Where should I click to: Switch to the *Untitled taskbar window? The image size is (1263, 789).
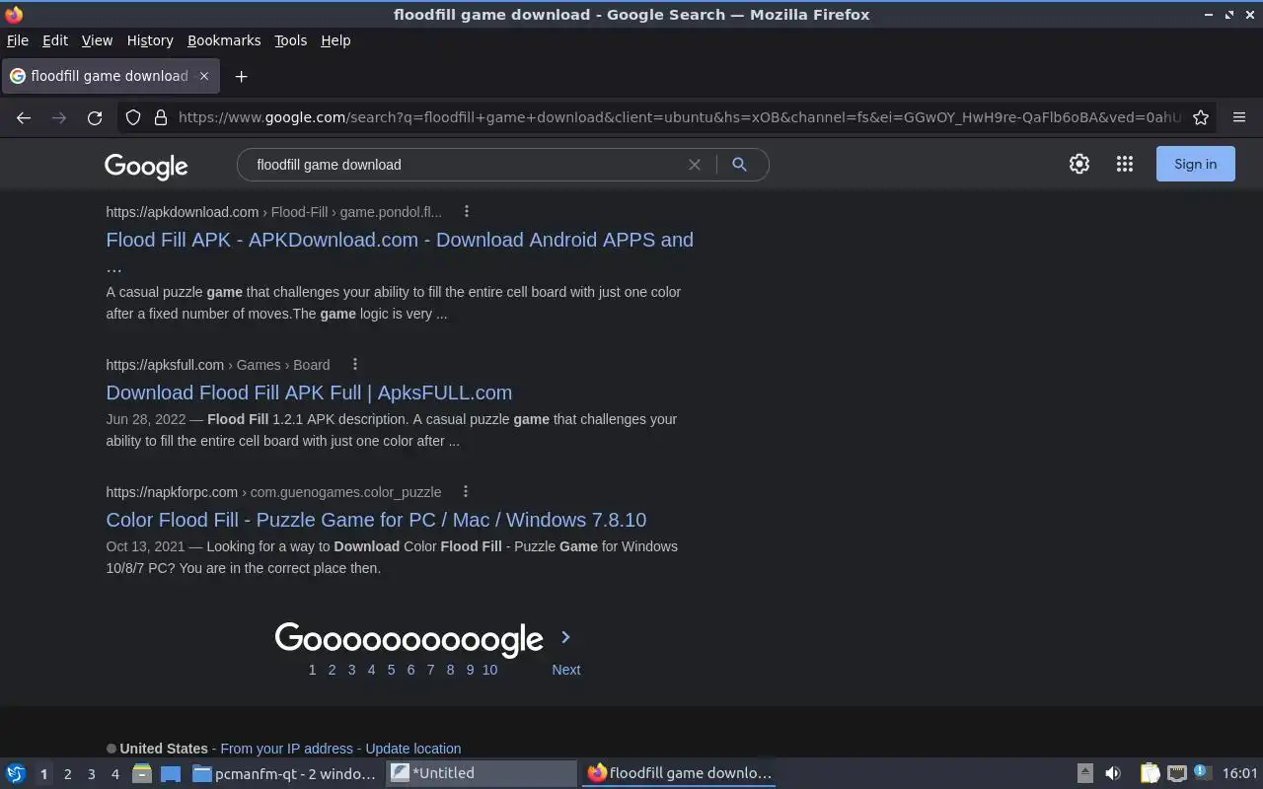[x=482, y=773]
